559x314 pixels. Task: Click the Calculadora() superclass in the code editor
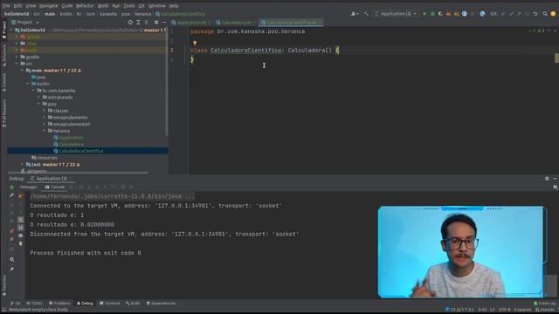pyautogui.click(x=309, y=51)
